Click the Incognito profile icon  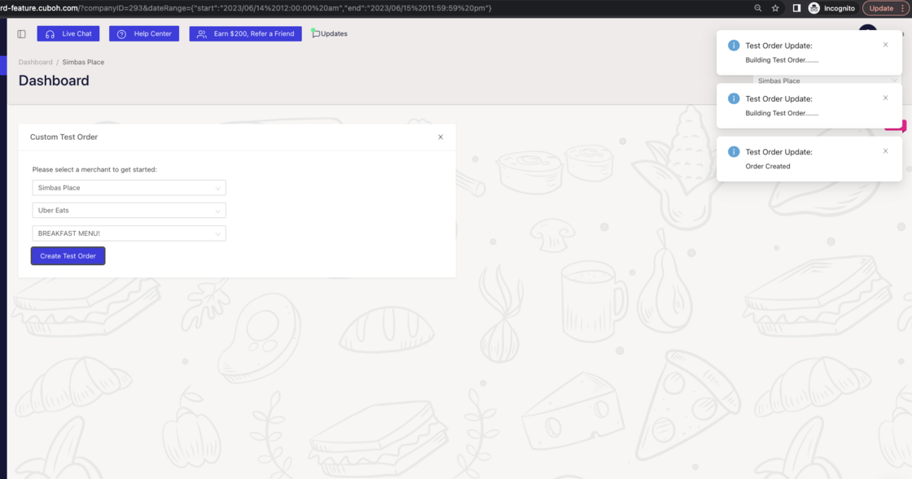pyautogui.click(x=813, y=8)
